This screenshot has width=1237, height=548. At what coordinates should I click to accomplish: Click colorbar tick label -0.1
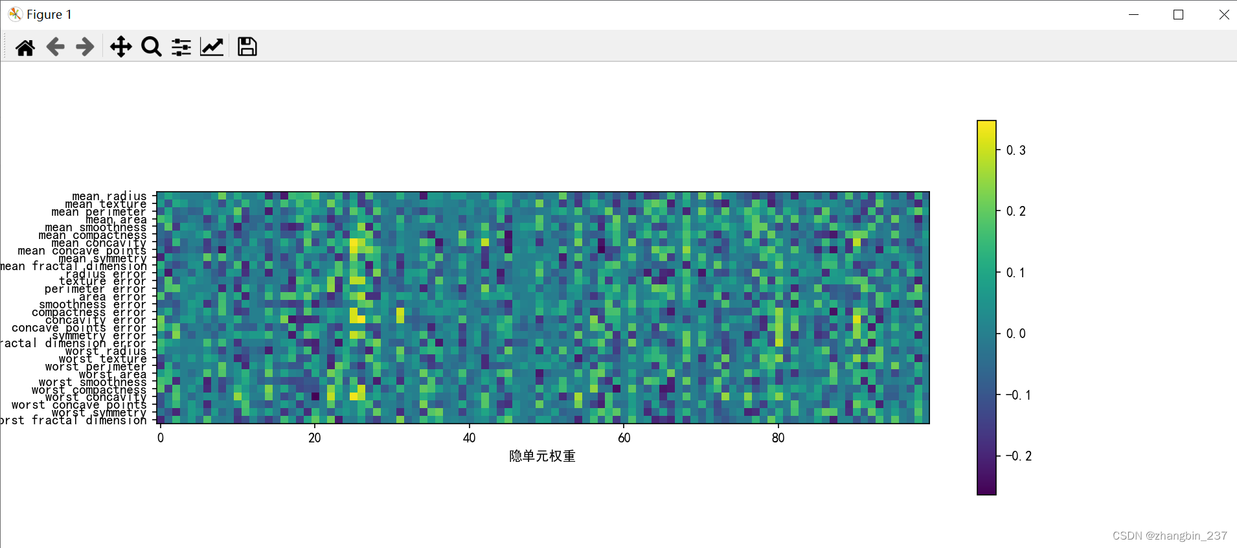[x=1019, y=395]
